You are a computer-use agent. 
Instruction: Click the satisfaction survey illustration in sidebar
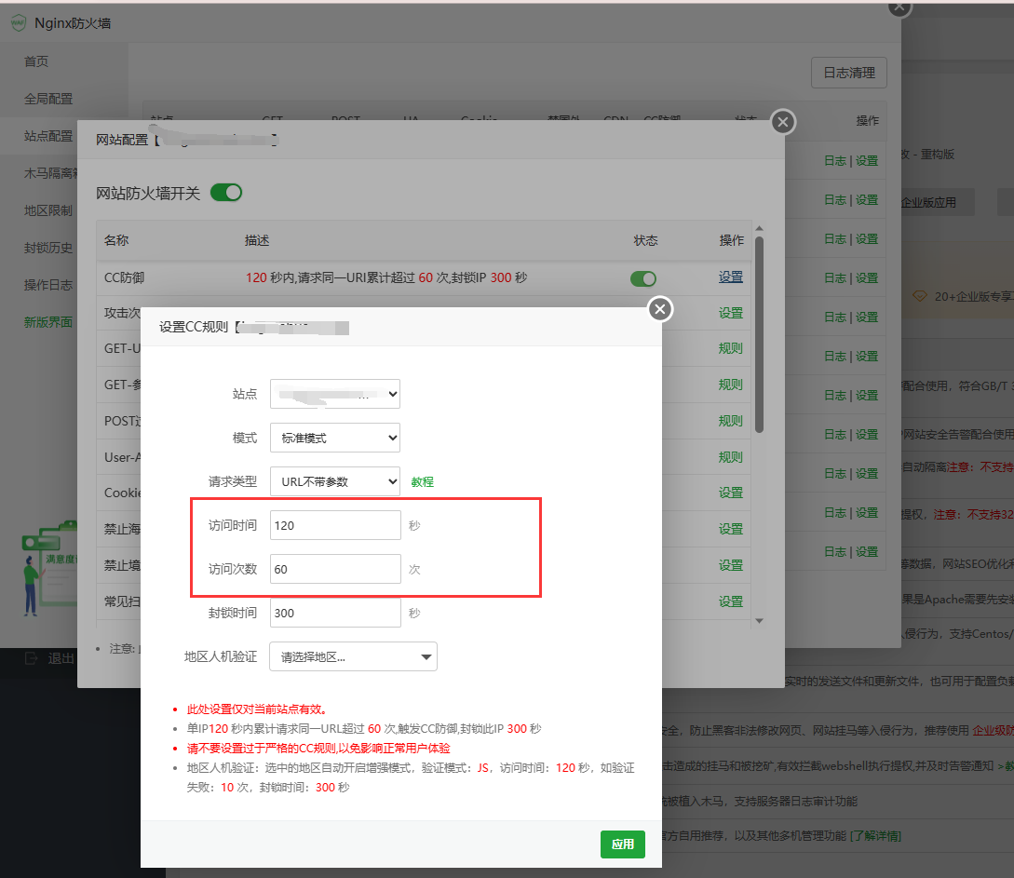49,568
